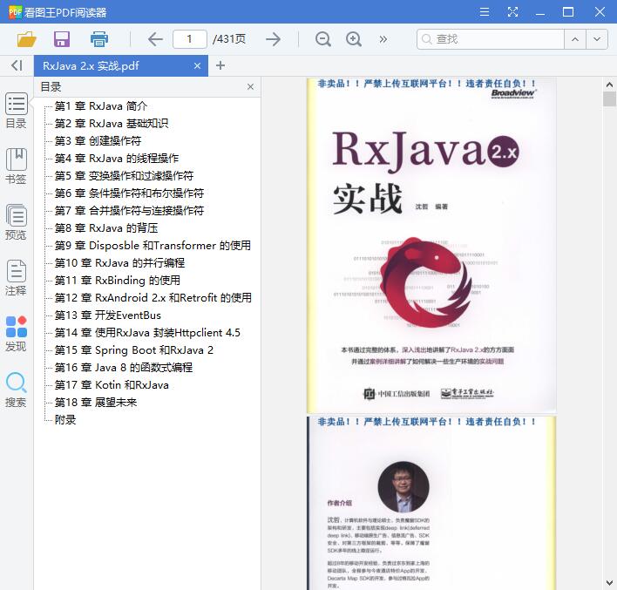The image size is (617, 590).
Task: Open the 搜索 search sidebar
Action: [17, 390]
